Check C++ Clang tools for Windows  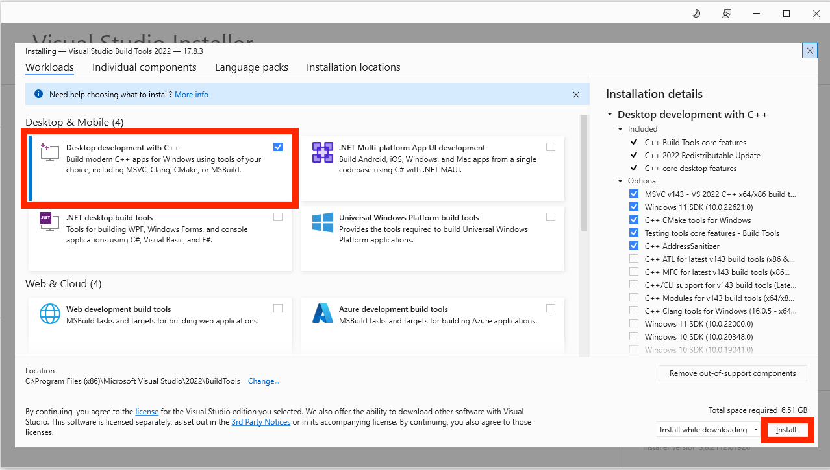click(634, 311)
